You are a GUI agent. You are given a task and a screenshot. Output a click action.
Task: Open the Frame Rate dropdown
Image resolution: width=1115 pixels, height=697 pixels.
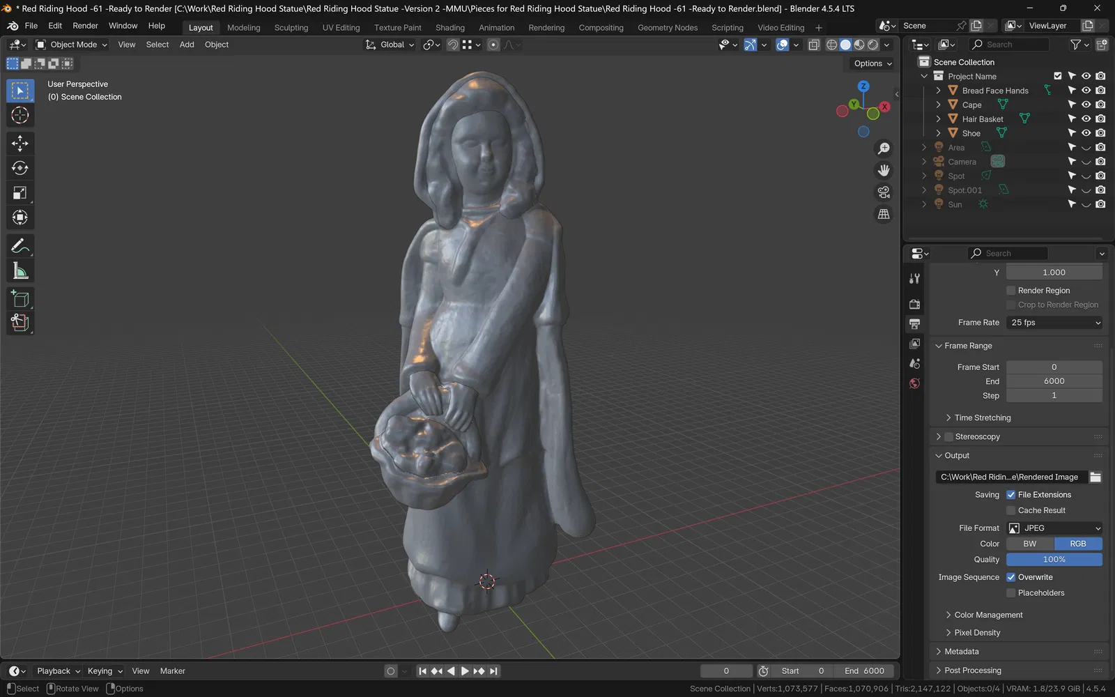click(1054, 323)
